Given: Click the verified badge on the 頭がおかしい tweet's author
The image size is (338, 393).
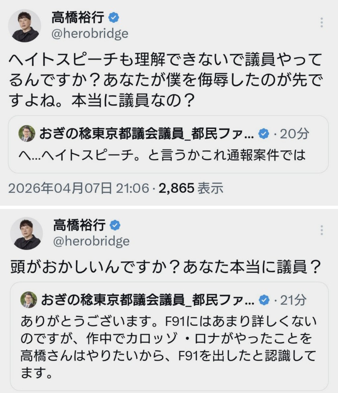Looking at the screenshot, I should (x=115, y=226).
